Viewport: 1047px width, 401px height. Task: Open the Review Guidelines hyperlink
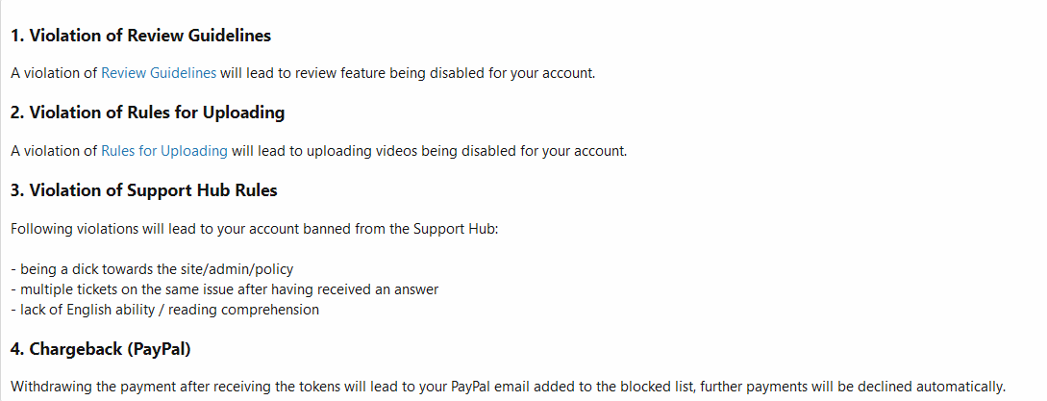click(159, 72)
